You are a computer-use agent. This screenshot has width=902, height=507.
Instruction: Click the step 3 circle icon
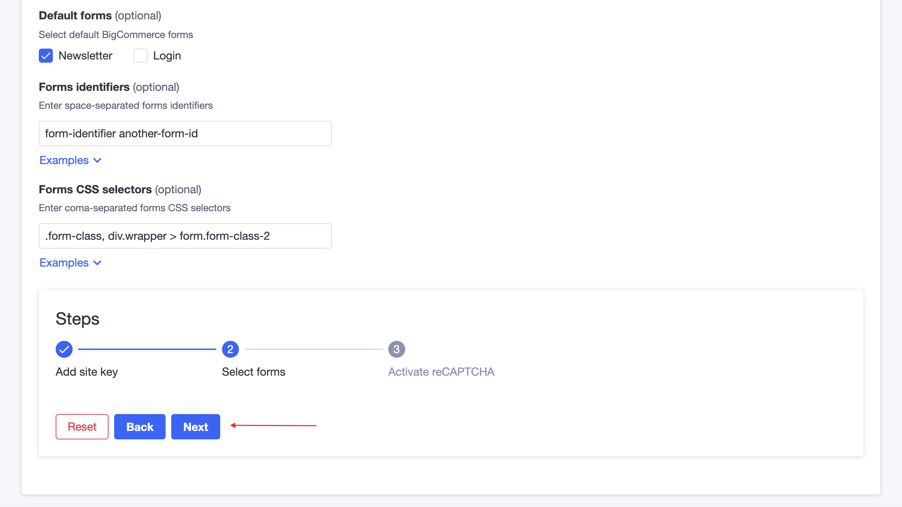pos(396,349)
